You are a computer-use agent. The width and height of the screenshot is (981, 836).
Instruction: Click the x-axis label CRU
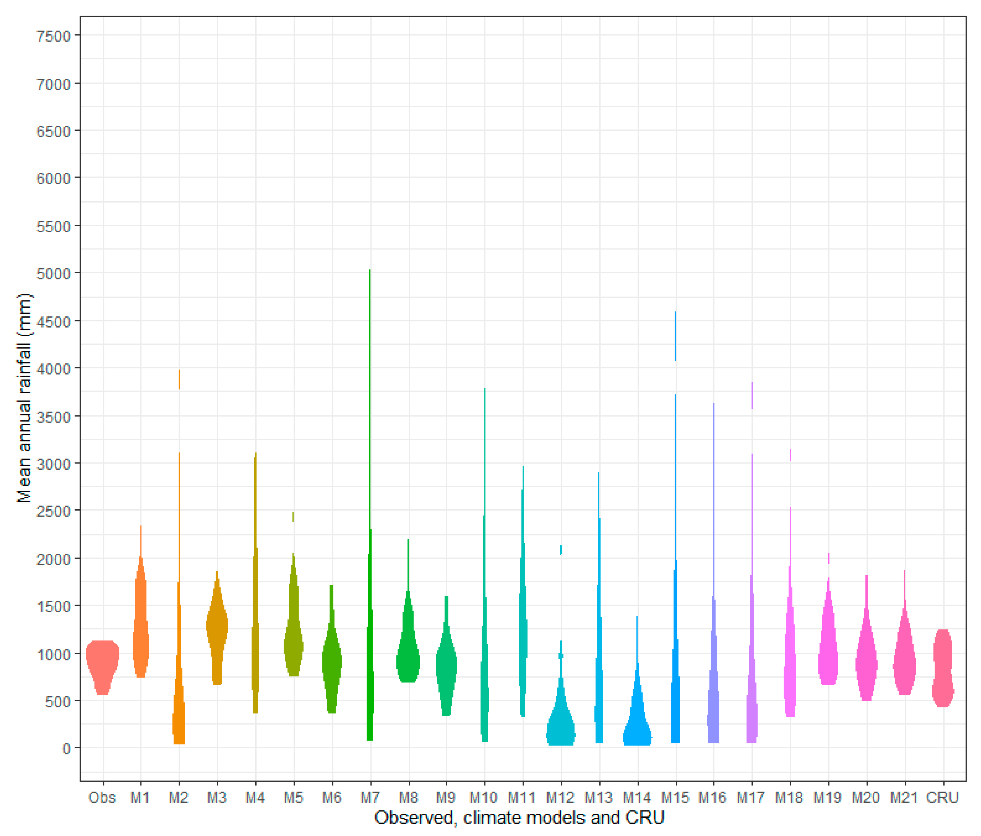click(x=942, y=798)
